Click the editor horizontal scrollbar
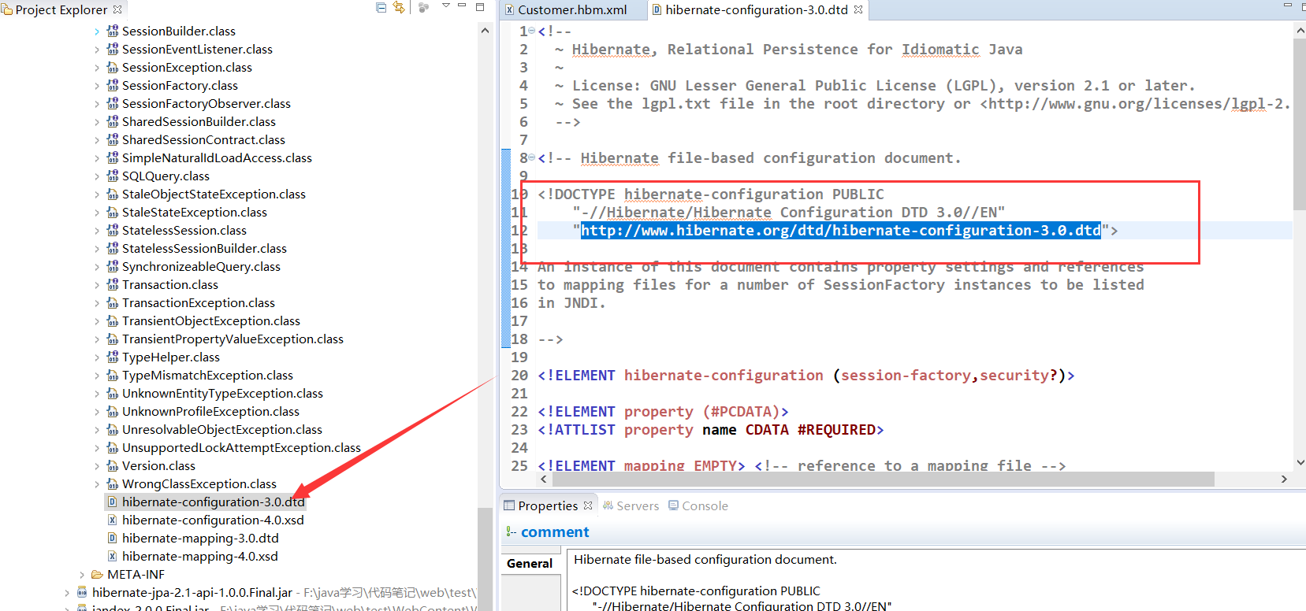This screenshot has height=611, width=1306. click(883, 479)
